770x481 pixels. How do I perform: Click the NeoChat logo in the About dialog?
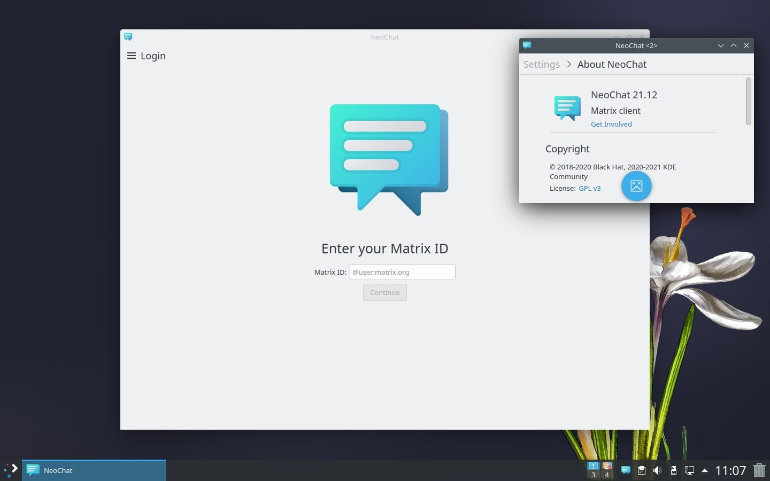[x=567, y=107]
